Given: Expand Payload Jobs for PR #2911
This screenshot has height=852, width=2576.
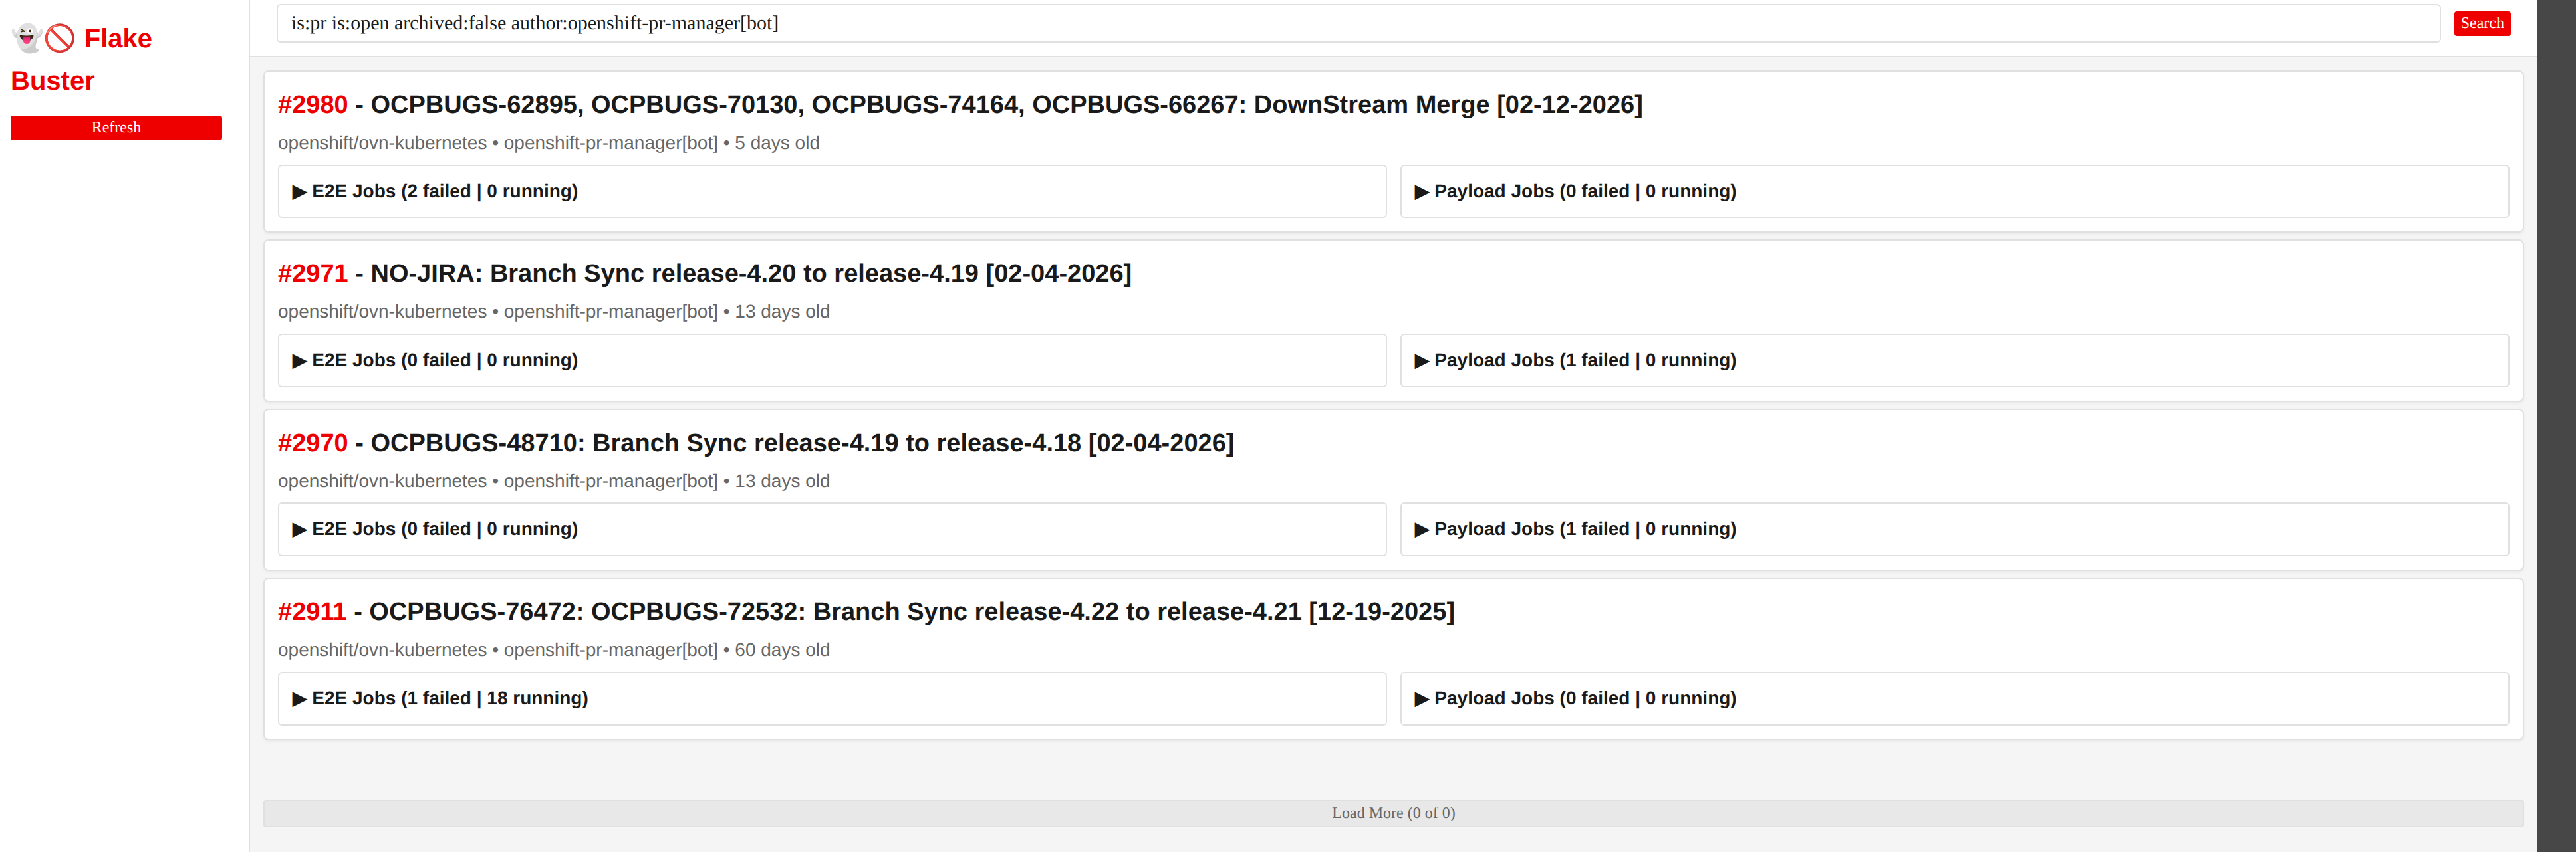Looking at the screenshot, I should pyautogui.click(x=1953, y=698).
